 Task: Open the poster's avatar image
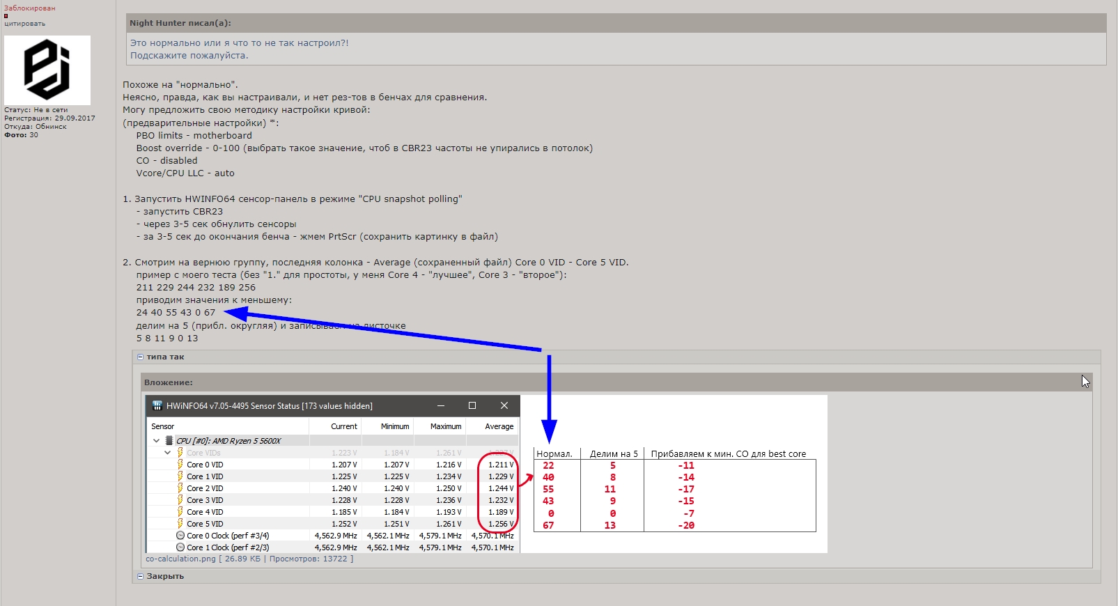47,70
